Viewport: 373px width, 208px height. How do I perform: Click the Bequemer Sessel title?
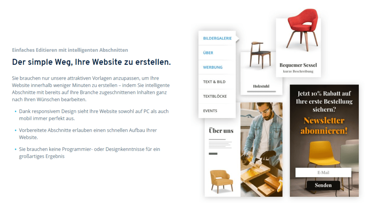[298, 65]
